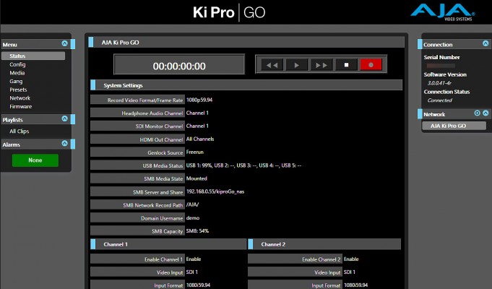Click the Freerun genlock value
Image resolution: width=492 pixels, height=289 pixels.
(195, 152)
